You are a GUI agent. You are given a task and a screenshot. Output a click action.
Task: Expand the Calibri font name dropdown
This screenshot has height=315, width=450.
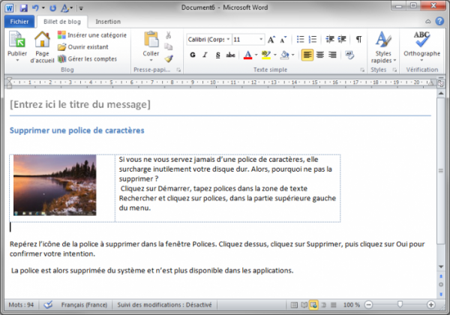[x=226, y=39]
